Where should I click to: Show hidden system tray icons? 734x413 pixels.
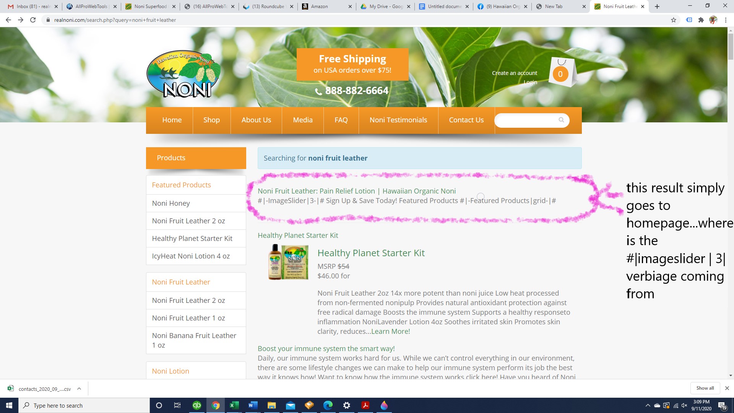tap(648, 405)
